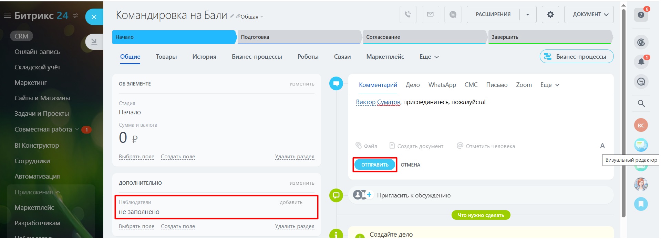This screenshot has height=239, width=661.
Task: Switch to the Дело tab
Action: click(x=413, y=85)
